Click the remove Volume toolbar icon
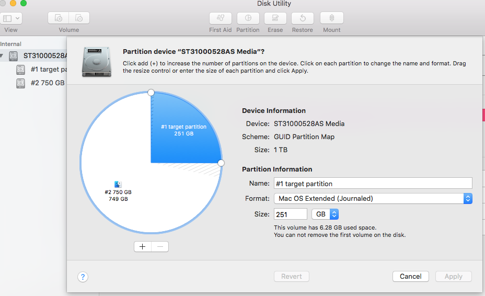485x296 pixels. (79, 18)
